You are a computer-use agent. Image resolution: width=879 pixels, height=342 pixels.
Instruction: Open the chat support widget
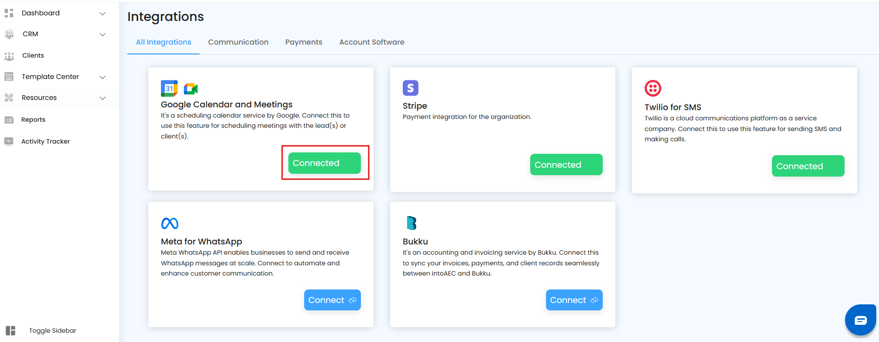[860, 320]
